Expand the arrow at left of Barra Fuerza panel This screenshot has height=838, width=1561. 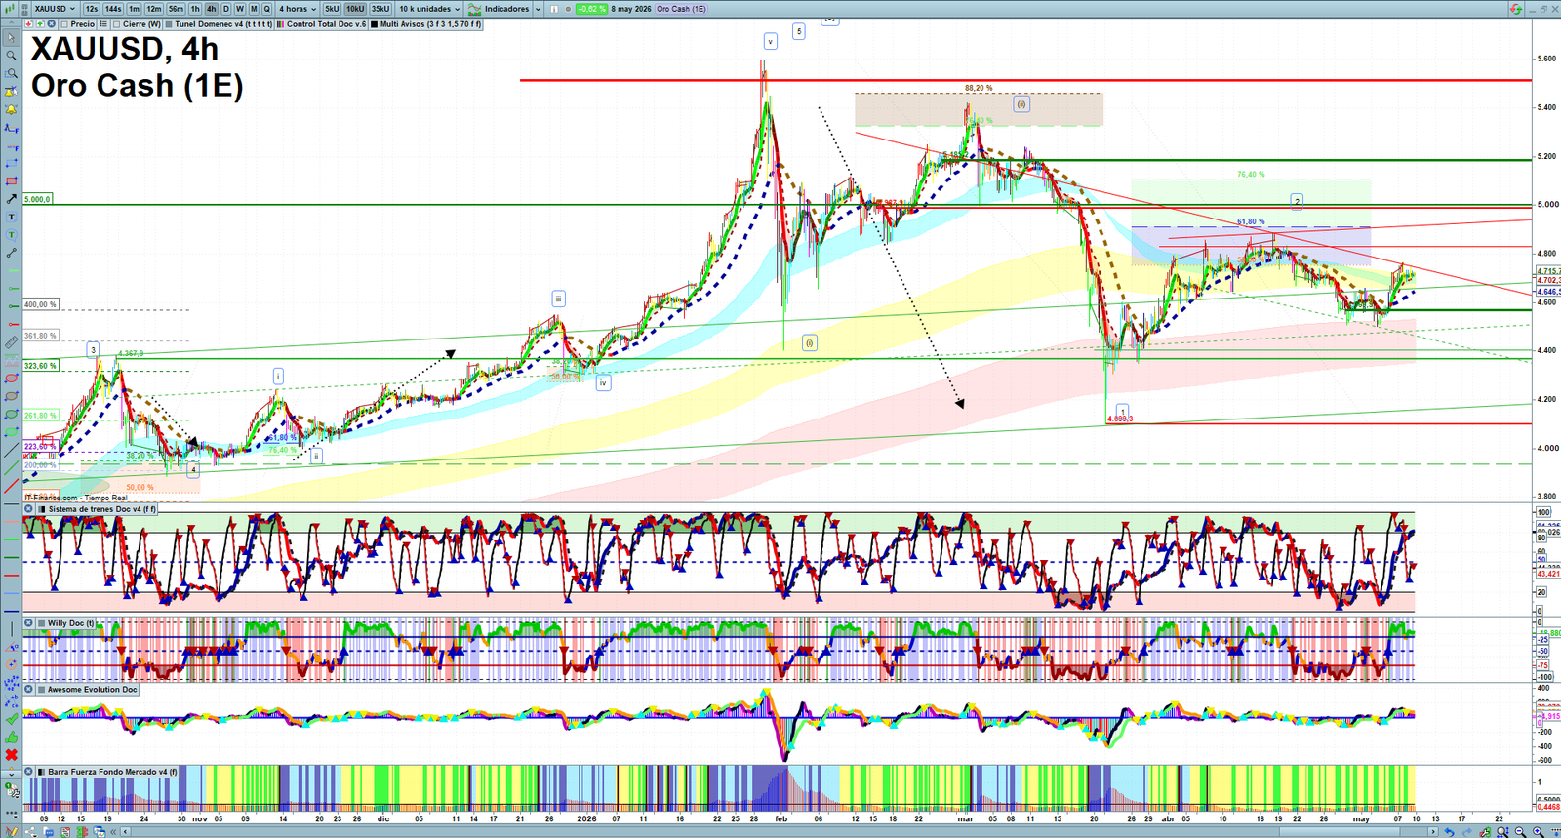11,774
